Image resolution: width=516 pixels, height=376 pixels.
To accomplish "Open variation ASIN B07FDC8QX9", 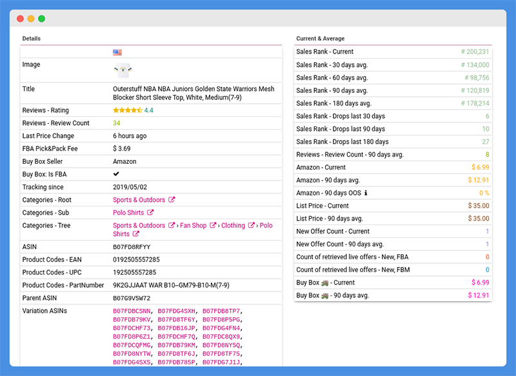I will (x=221, y=337).
